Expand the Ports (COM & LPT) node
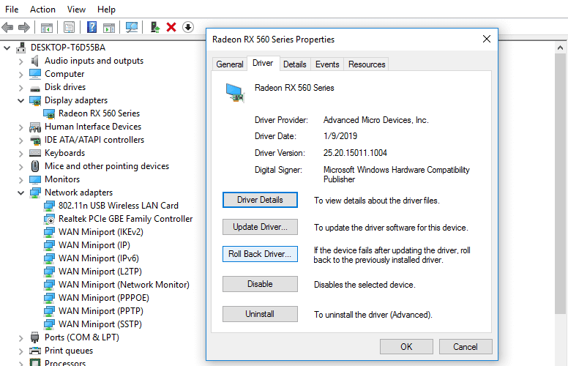The height and width of the screenshot is (366, 568). [x=20, y=338]
